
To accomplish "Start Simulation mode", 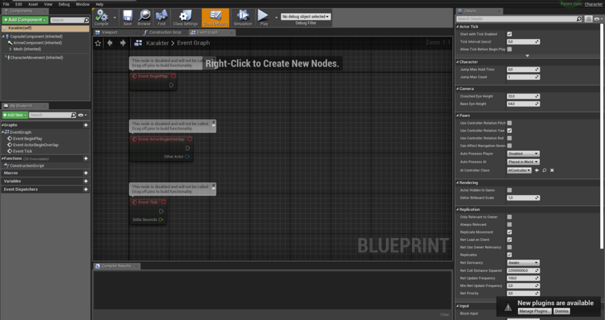I will (x=243, y=18).
